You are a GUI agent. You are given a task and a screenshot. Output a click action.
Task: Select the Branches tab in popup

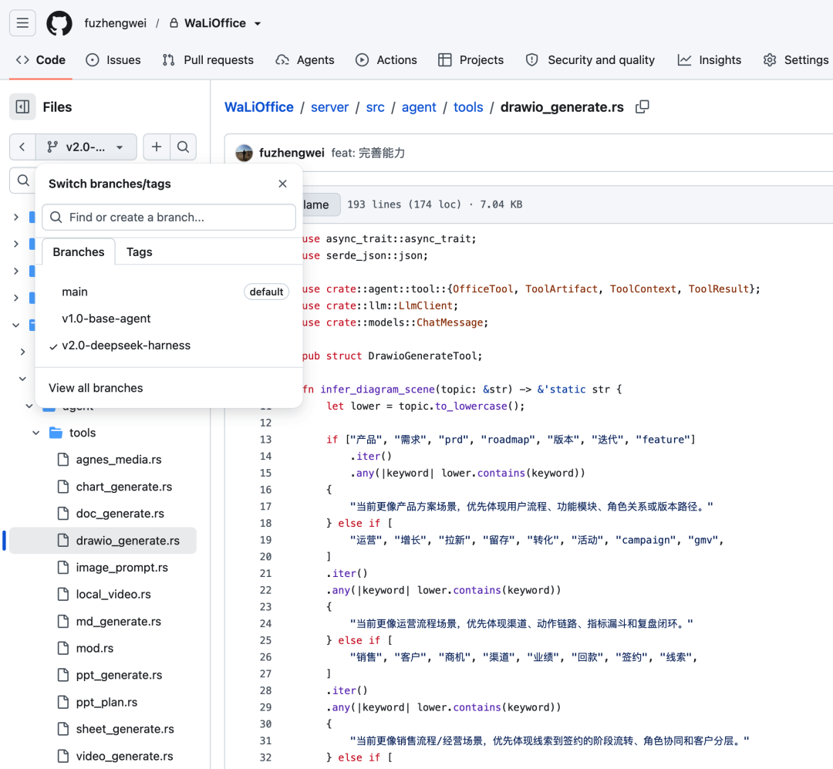pos(79,252)
